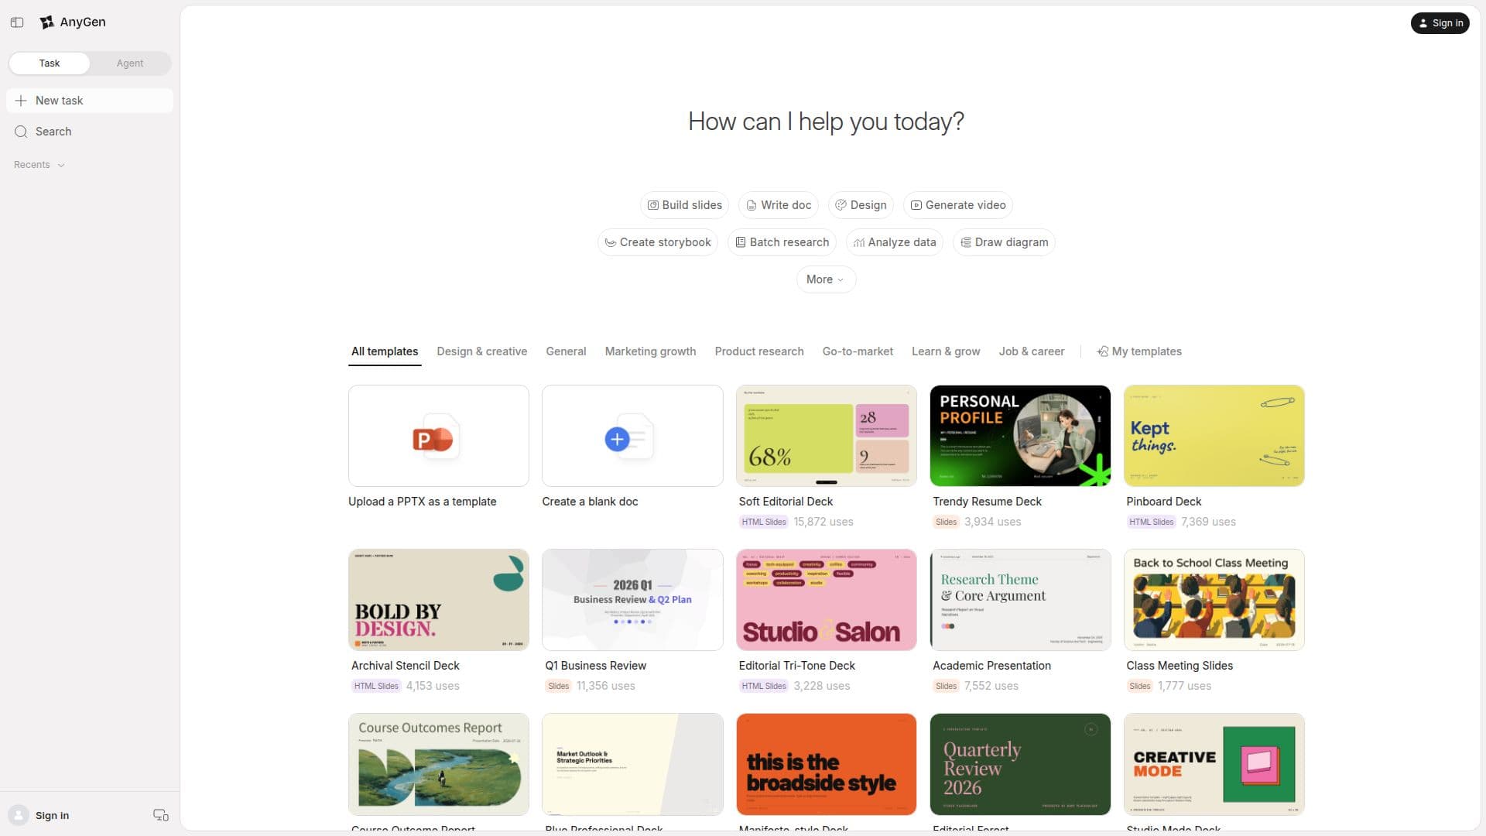This screenshot has width=1486, height=836.
Task: Click the device icon in sidebar footer
Action: 160,815
